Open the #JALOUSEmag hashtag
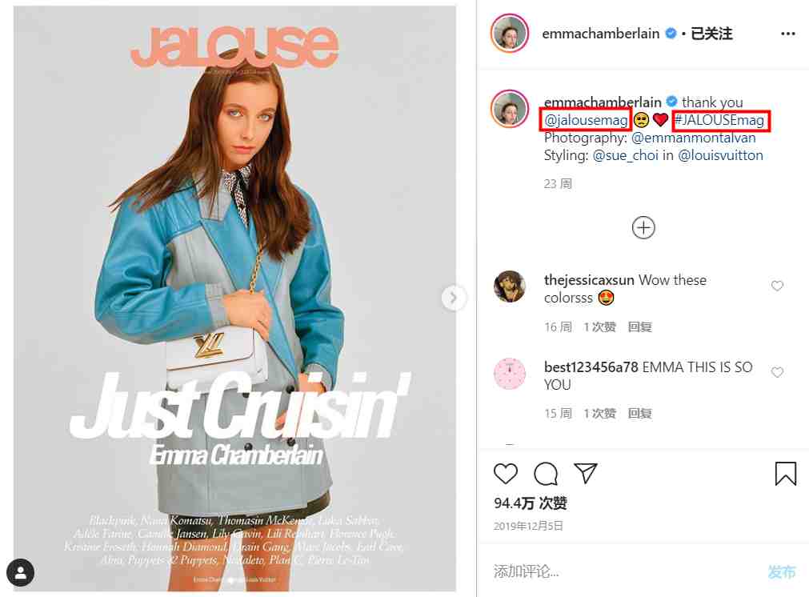 719,120
